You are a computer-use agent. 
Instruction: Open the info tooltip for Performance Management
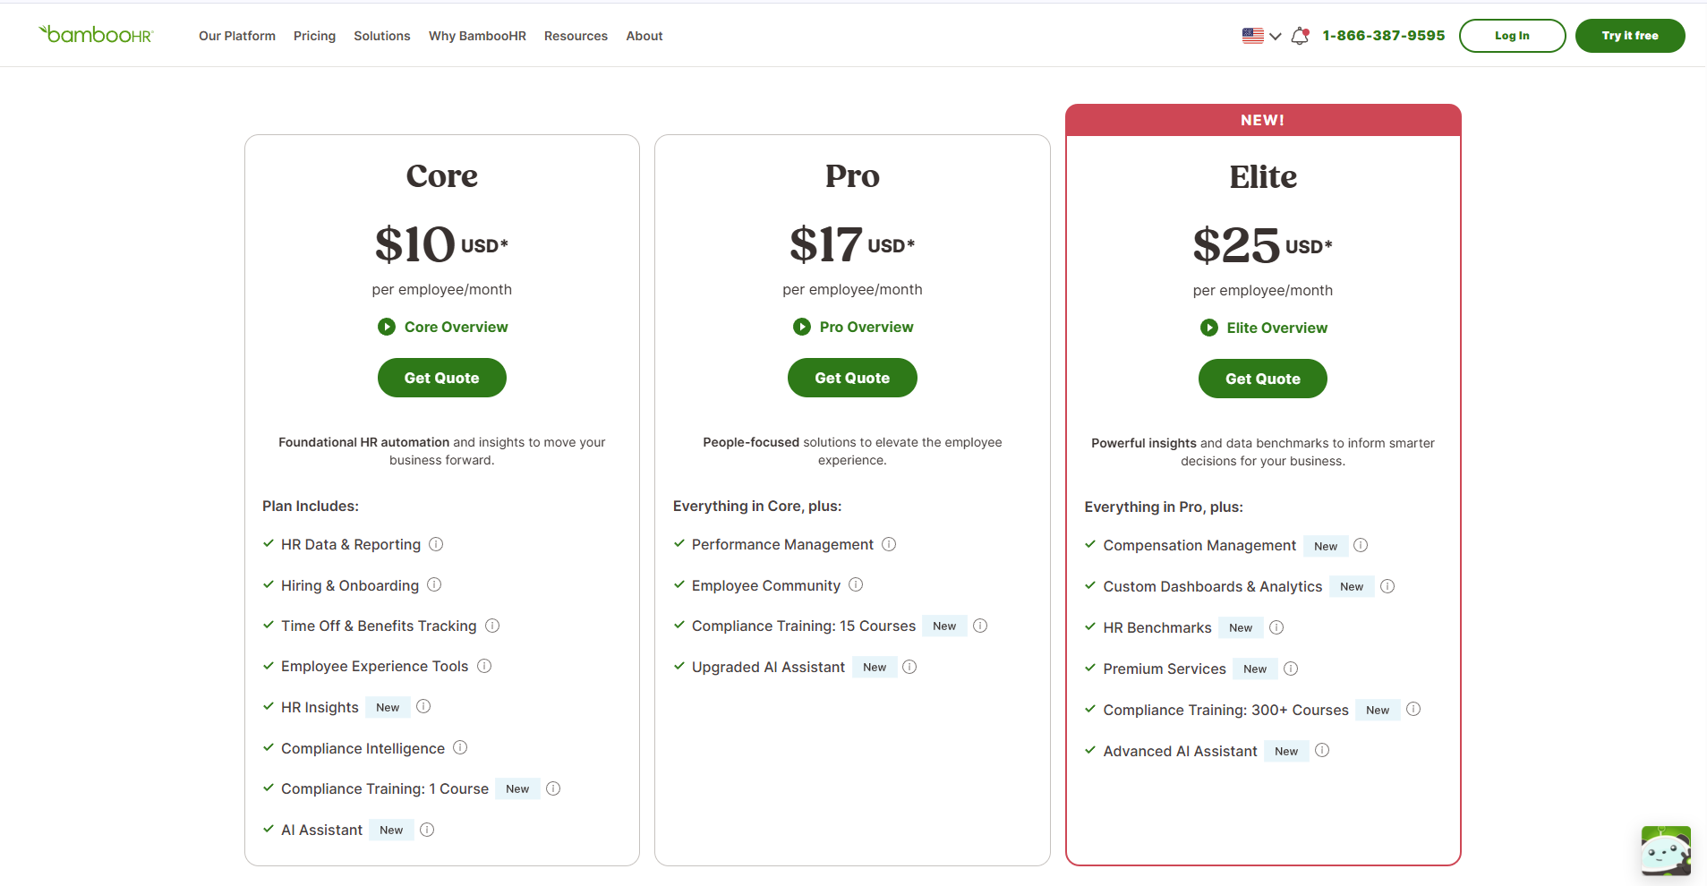[889, 544]
